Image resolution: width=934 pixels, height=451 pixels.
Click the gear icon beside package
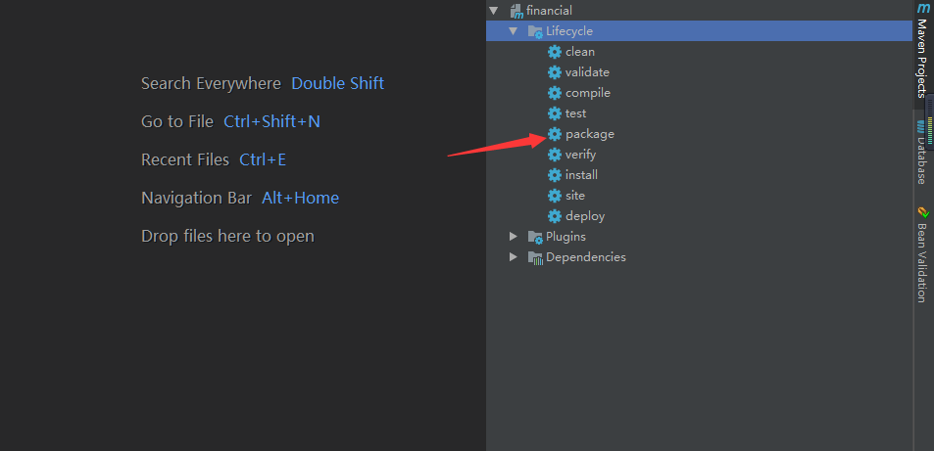(555, 134)
